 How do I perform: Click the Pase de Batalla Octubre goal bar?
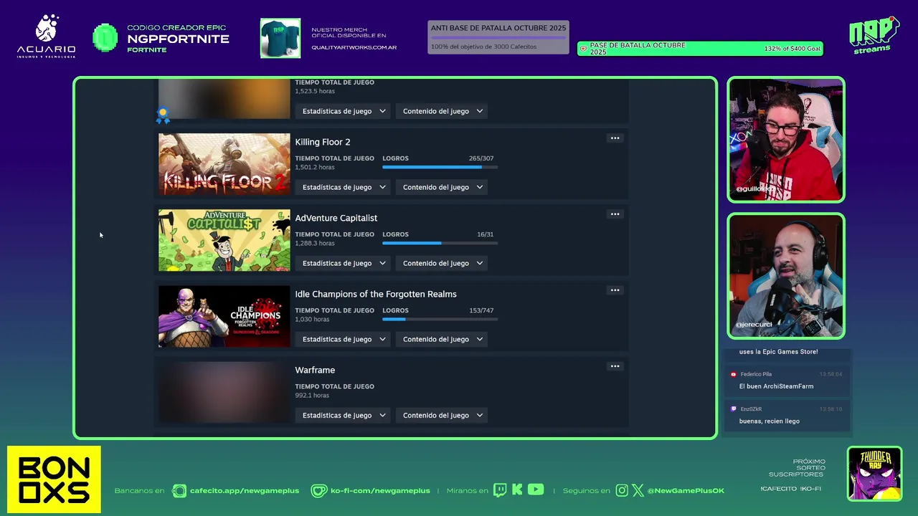point(700,49)
